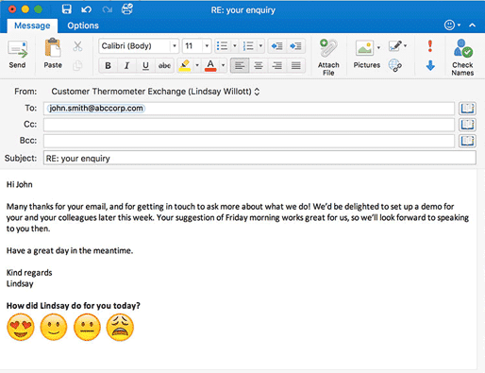Expand bullet list style options arrow

[235, 46]
